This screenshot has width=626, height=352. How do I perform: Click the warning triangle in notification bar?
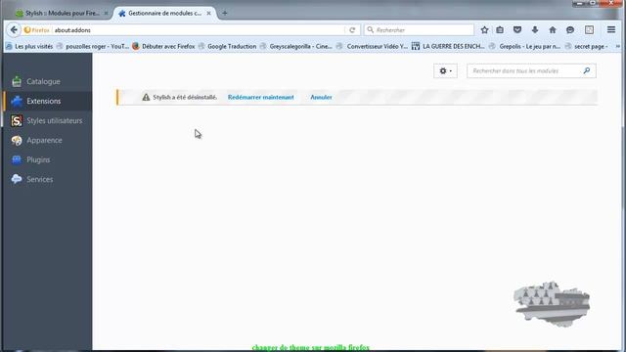click(146, 97)
